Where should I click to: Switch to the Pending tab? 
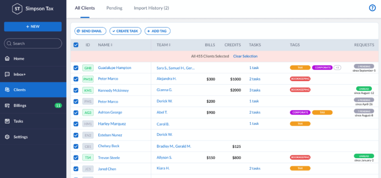(x=114, y=8)
